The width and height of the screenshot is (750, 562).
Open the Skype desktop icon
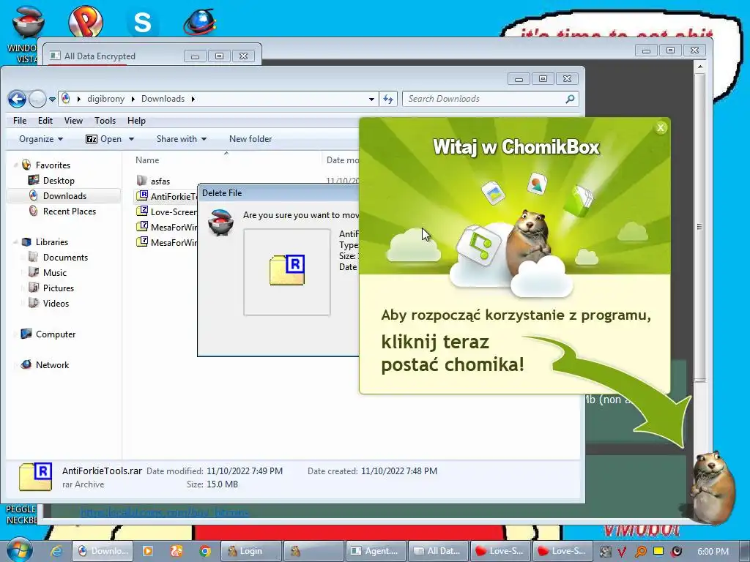(143, 23)
